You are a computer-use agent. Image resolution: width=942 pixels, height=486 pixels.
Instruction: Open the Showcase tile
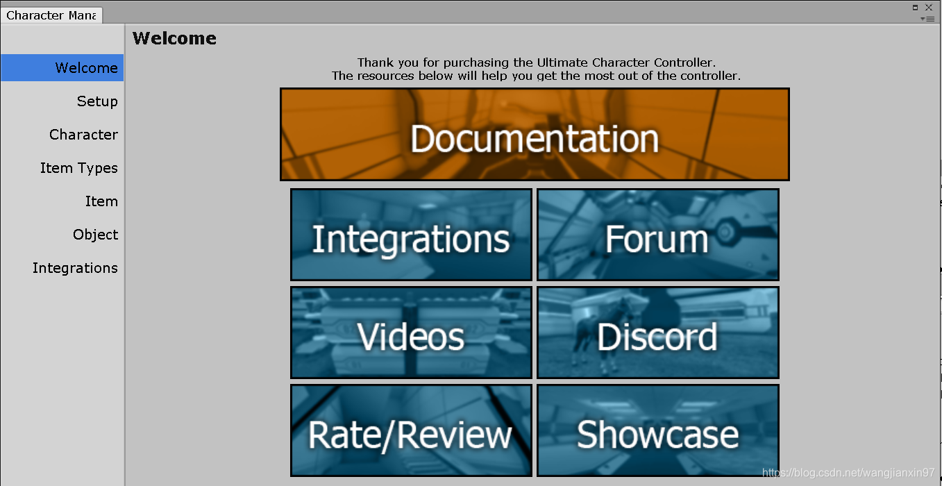click(658, 430)
